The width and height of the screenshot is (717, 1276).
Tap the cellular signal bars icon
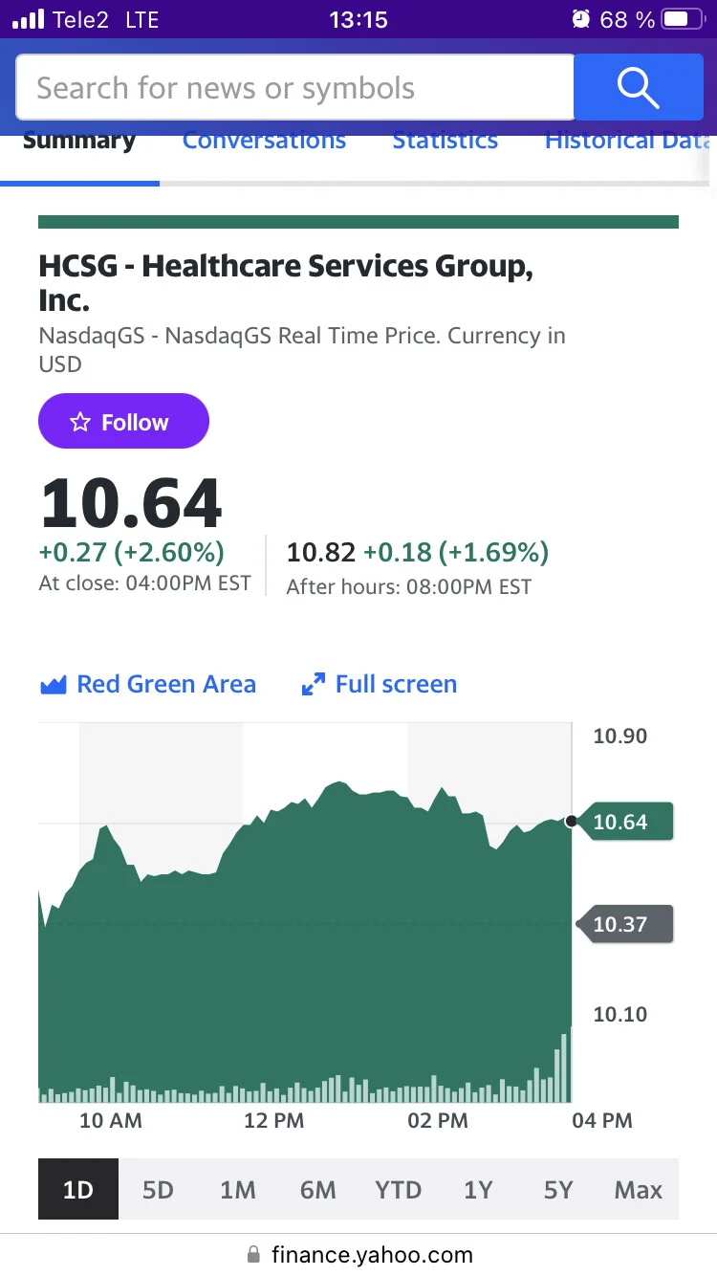[29, 19]
